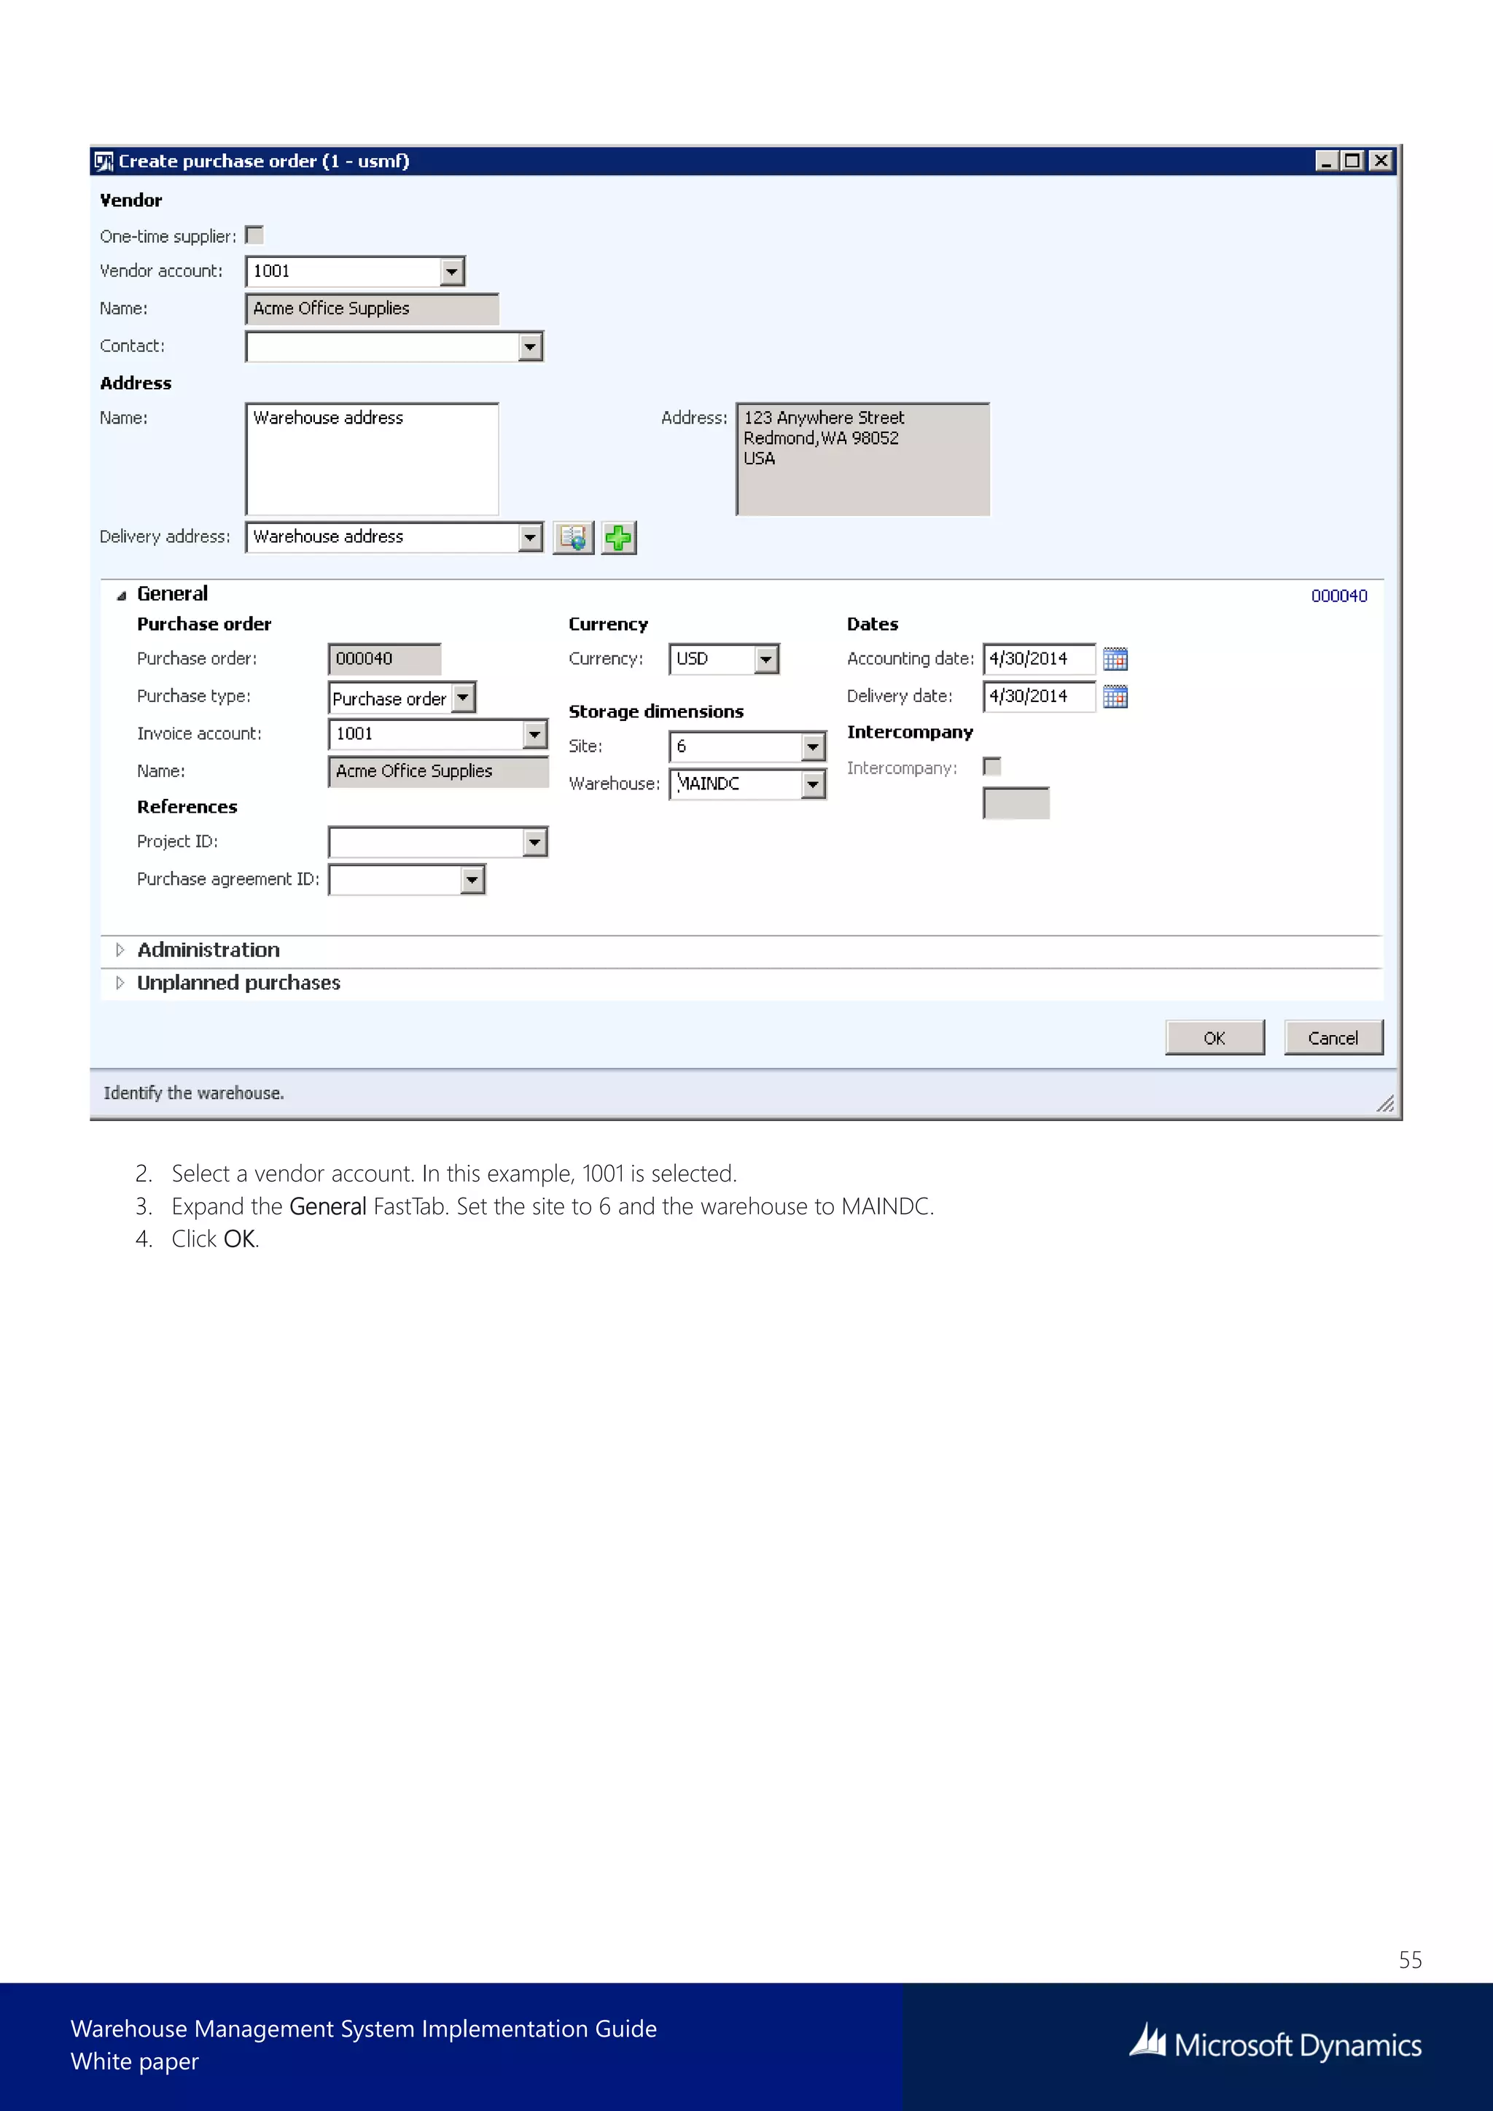
Task: Open Delivery date calendar picker
Action: [1115, 697]
